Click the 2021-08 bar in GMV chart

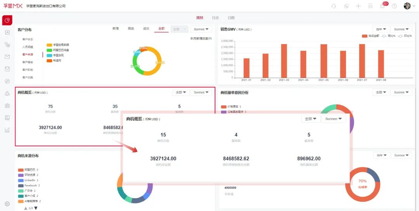[x=381, y=64]
